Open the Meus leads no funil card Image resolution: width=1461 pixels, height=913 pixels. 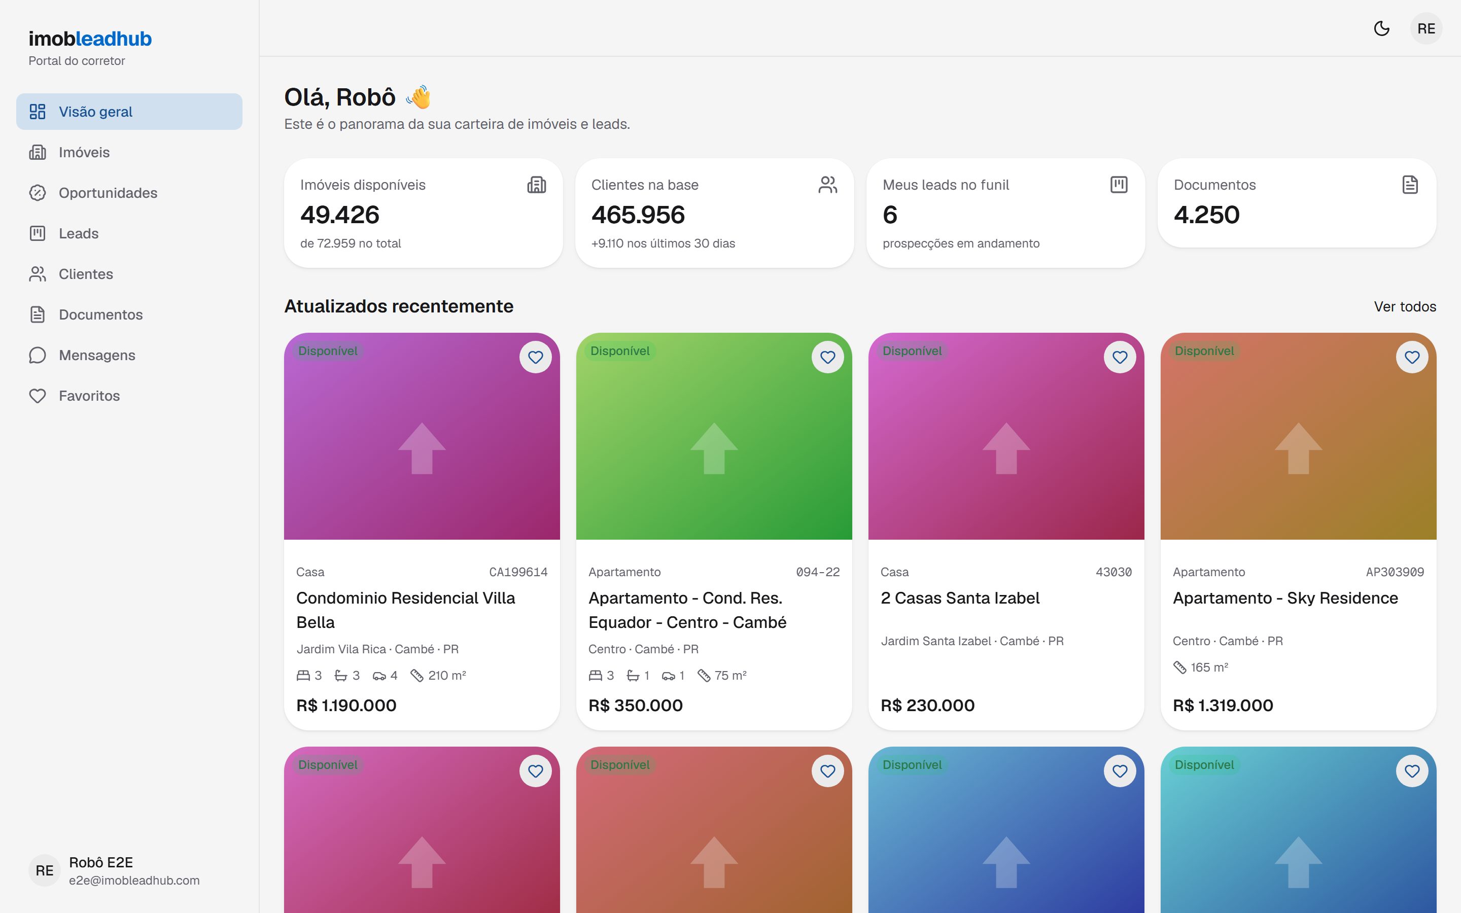pyautogui.click(x=1006, y=213)
